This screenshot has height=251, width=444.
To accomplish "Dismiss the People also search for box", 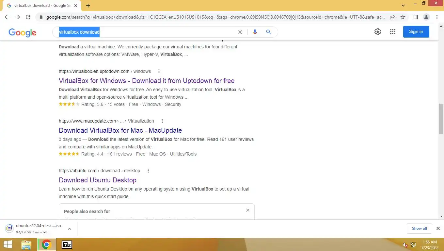I will tap(248, 210).
